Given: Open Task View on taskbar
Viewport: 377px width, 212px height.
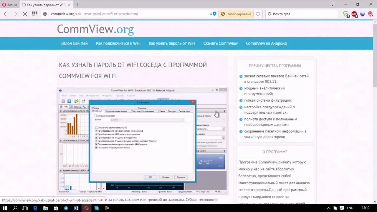Looking at the screenshot, I should tap(25, 208).
